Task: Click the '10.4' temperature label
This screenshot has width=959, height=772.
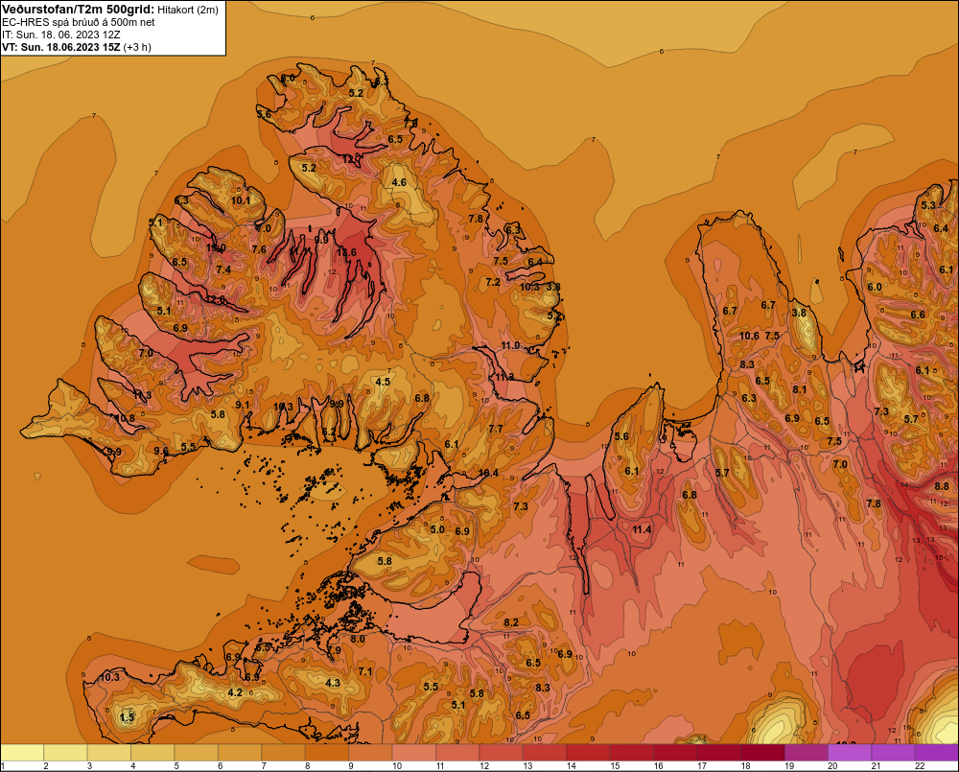Action: tap(488, 473)
